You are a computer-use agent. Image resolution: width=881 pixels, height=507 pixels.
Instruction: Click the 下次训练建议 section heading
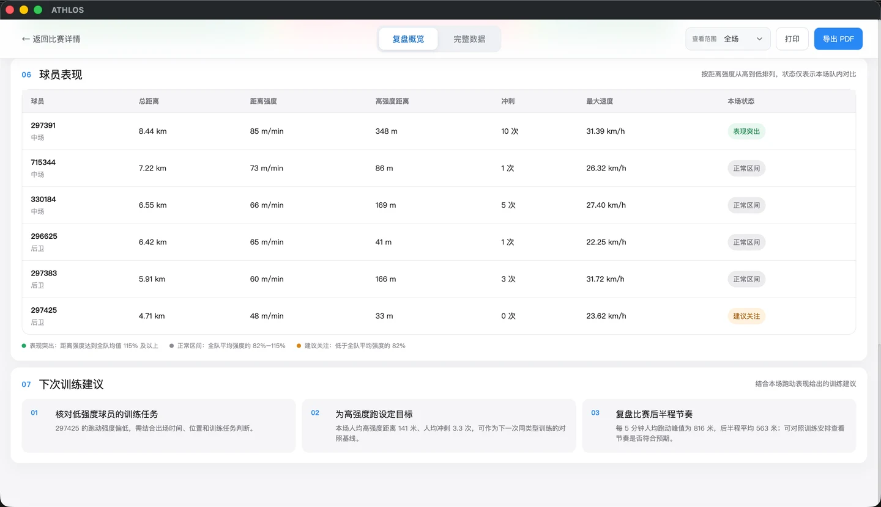pos(72,384)
